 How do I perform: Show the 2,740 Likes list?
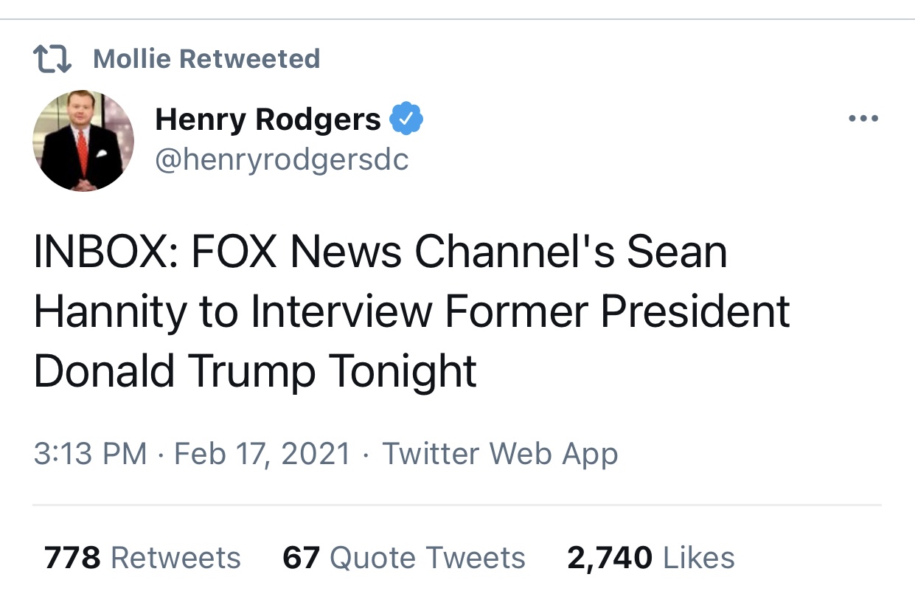pos(651,558)
